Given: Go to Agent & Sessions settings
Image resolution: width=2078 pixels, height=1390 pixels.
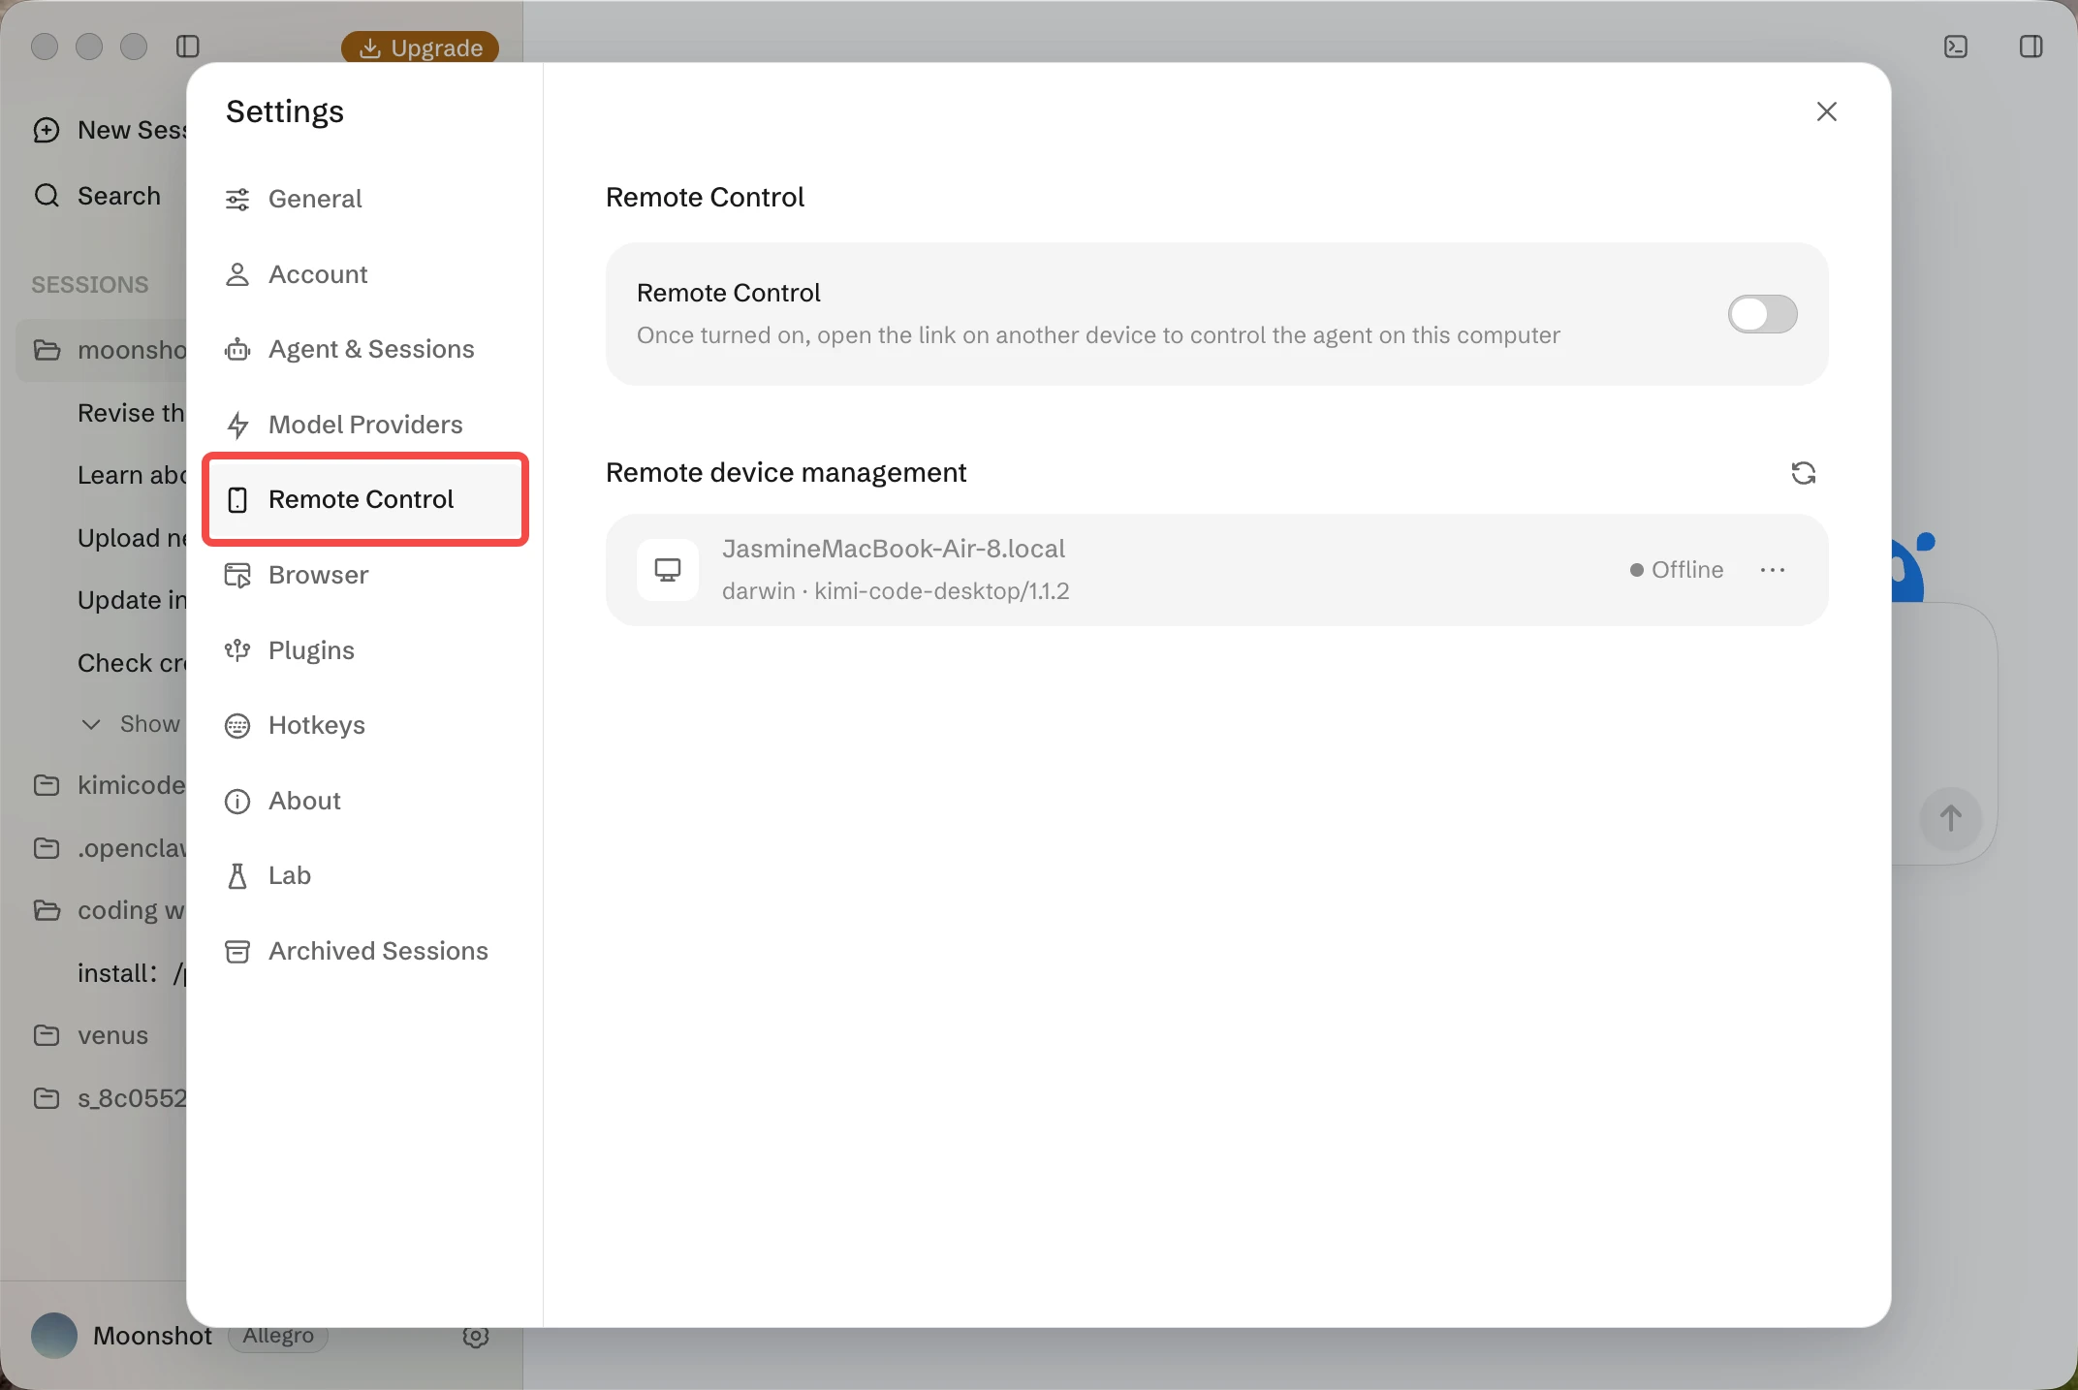Looking at the screenshot, I should (x=364, y=349).
